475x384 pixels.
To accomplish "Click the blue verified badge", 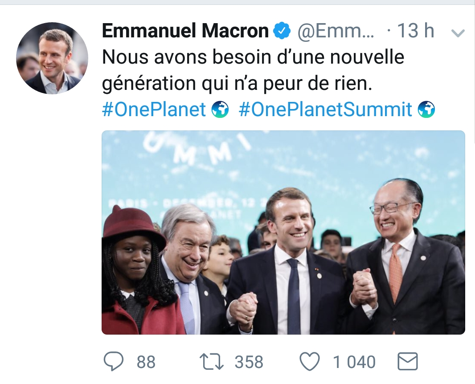I will coord(282,31).
